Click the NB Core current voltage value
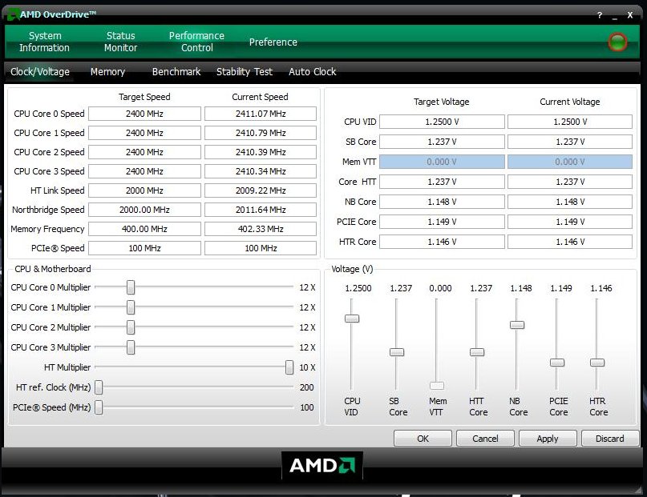Image resolution: width=647 pixels, height=497 pixels. click(570, 202)
